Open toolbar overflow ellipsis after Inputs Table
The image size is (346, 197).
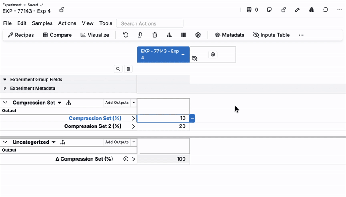pos(301,35)
